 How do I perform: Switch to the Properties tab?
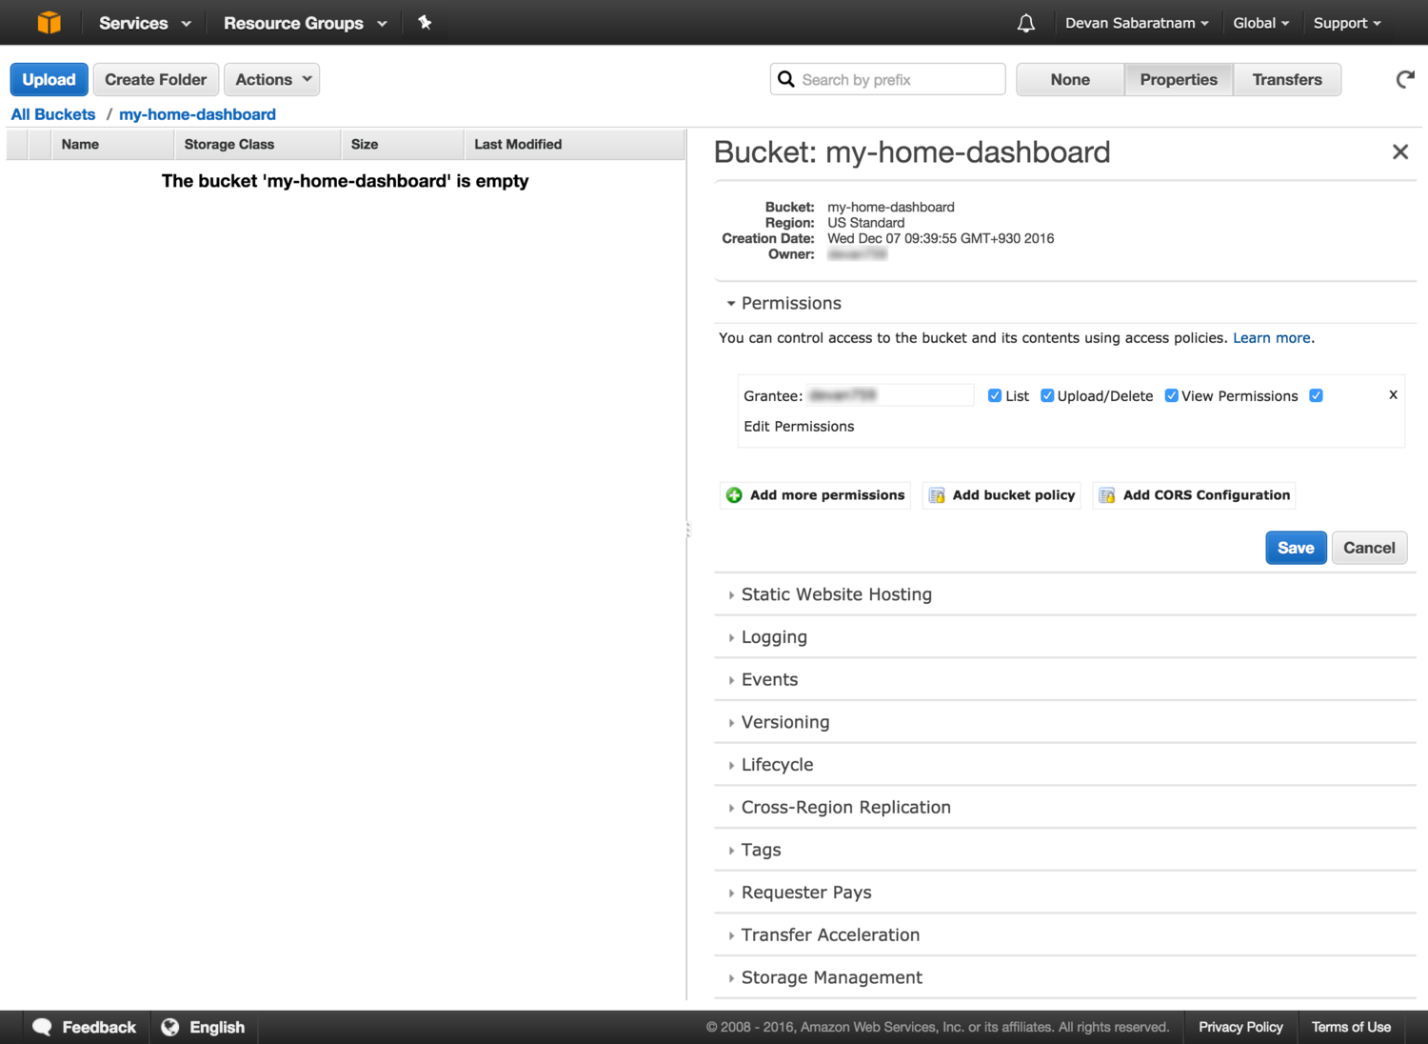(1179, 80)
